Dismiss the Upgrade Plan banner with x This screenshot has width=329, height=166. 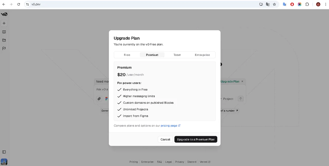coord(242,81)
